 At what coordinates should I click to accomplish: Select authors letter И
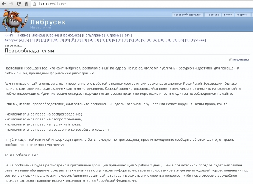coord(67,40)
